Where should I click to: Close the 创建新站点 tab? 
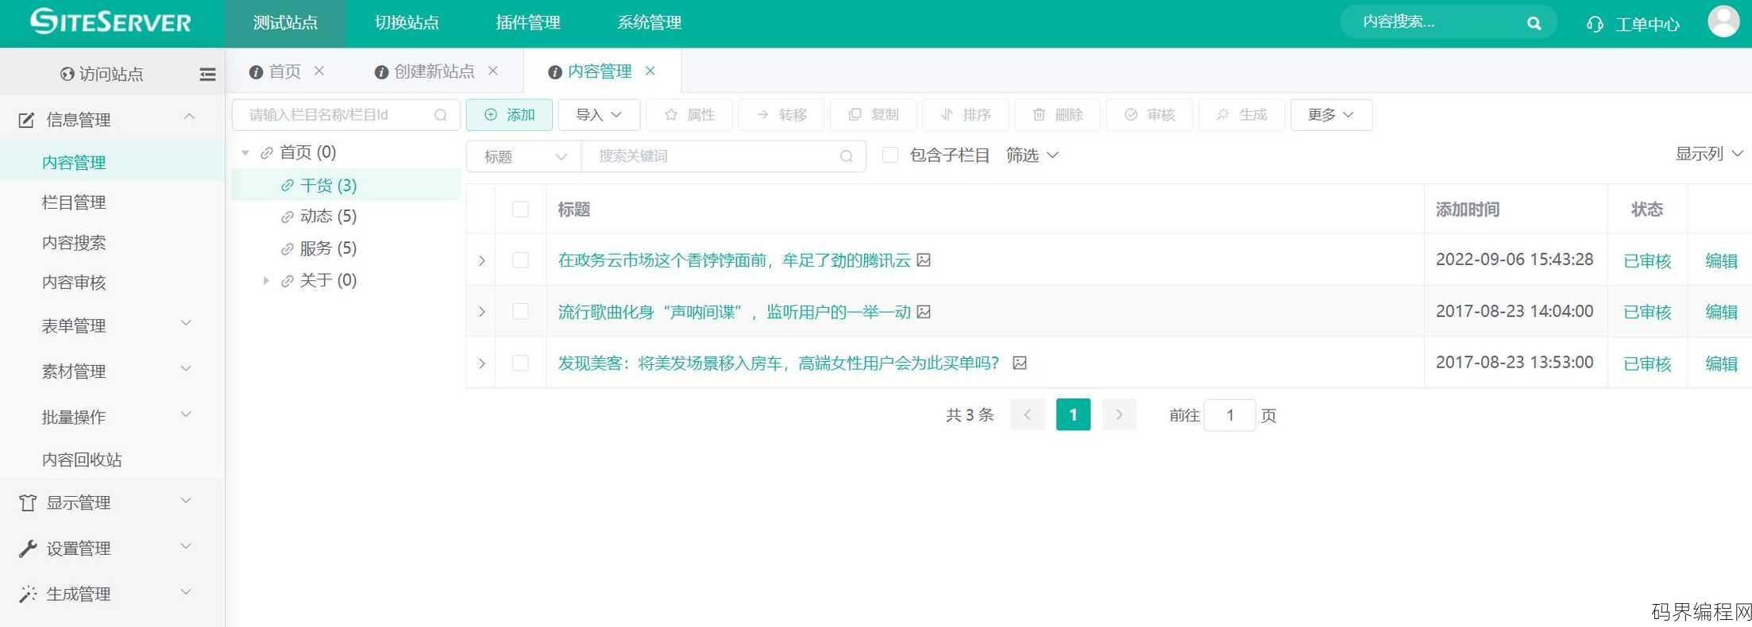tap(493, 71)
